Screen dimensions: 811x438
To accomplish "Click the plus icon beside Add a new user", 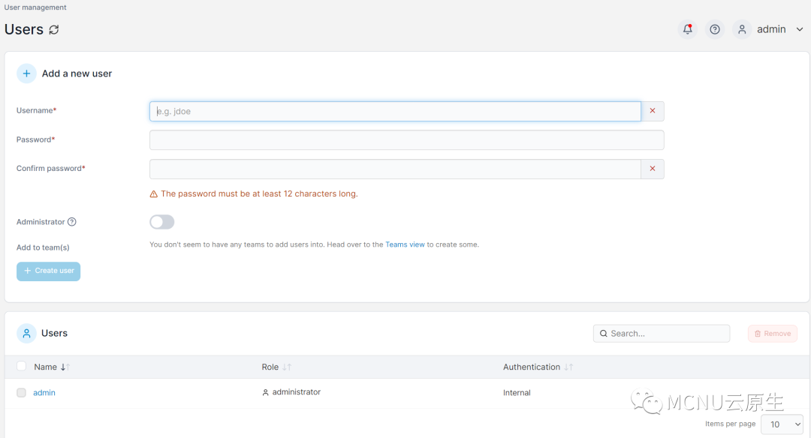I will click(26, 73).
